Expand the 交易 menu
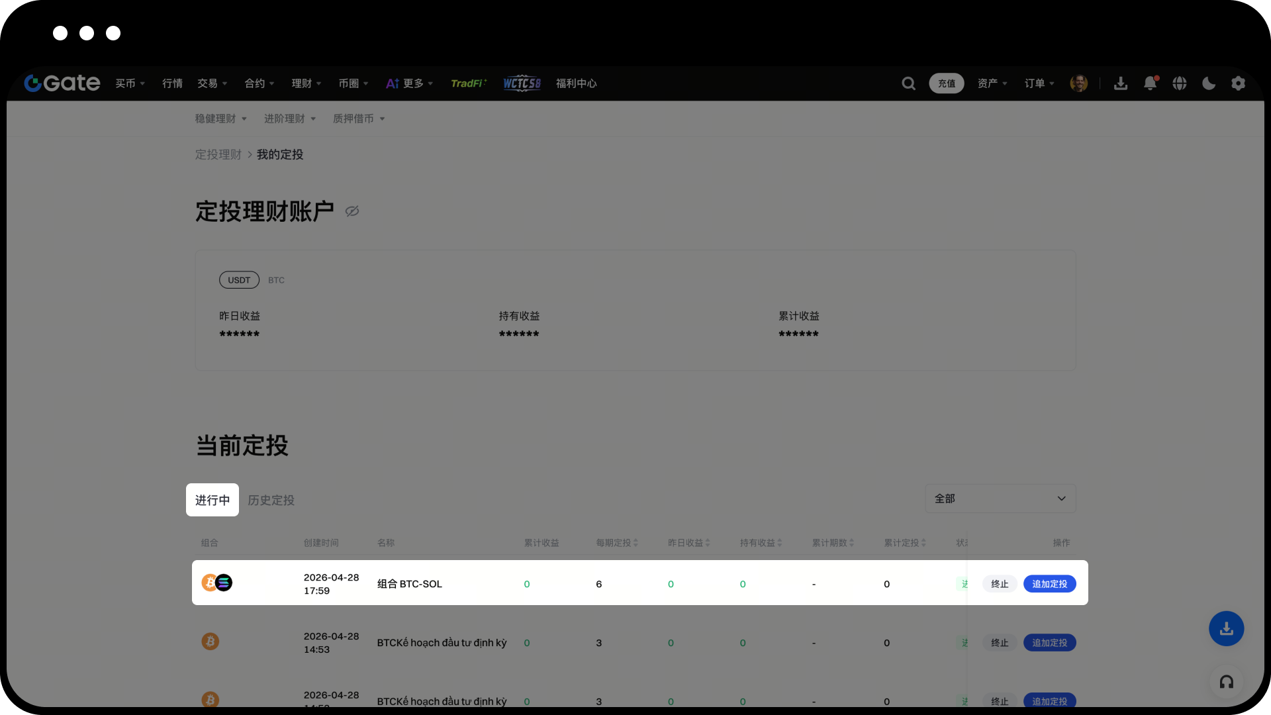This screenshot has height=715, width=1271. (x=212, y=83)
